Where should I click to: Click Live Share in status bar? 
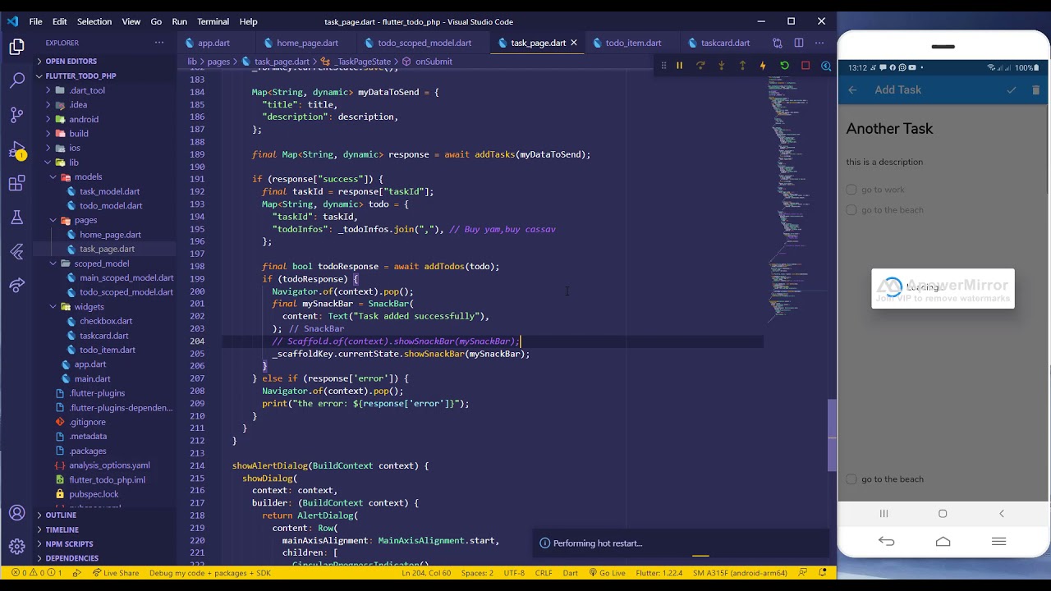[115, 573]
